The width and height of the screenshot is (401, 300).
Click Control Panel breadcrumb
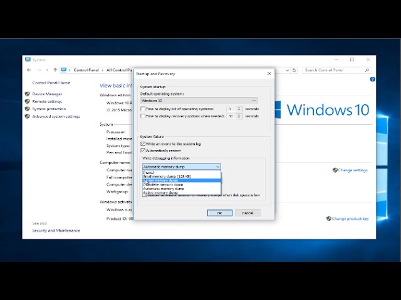tap(86, 70)
